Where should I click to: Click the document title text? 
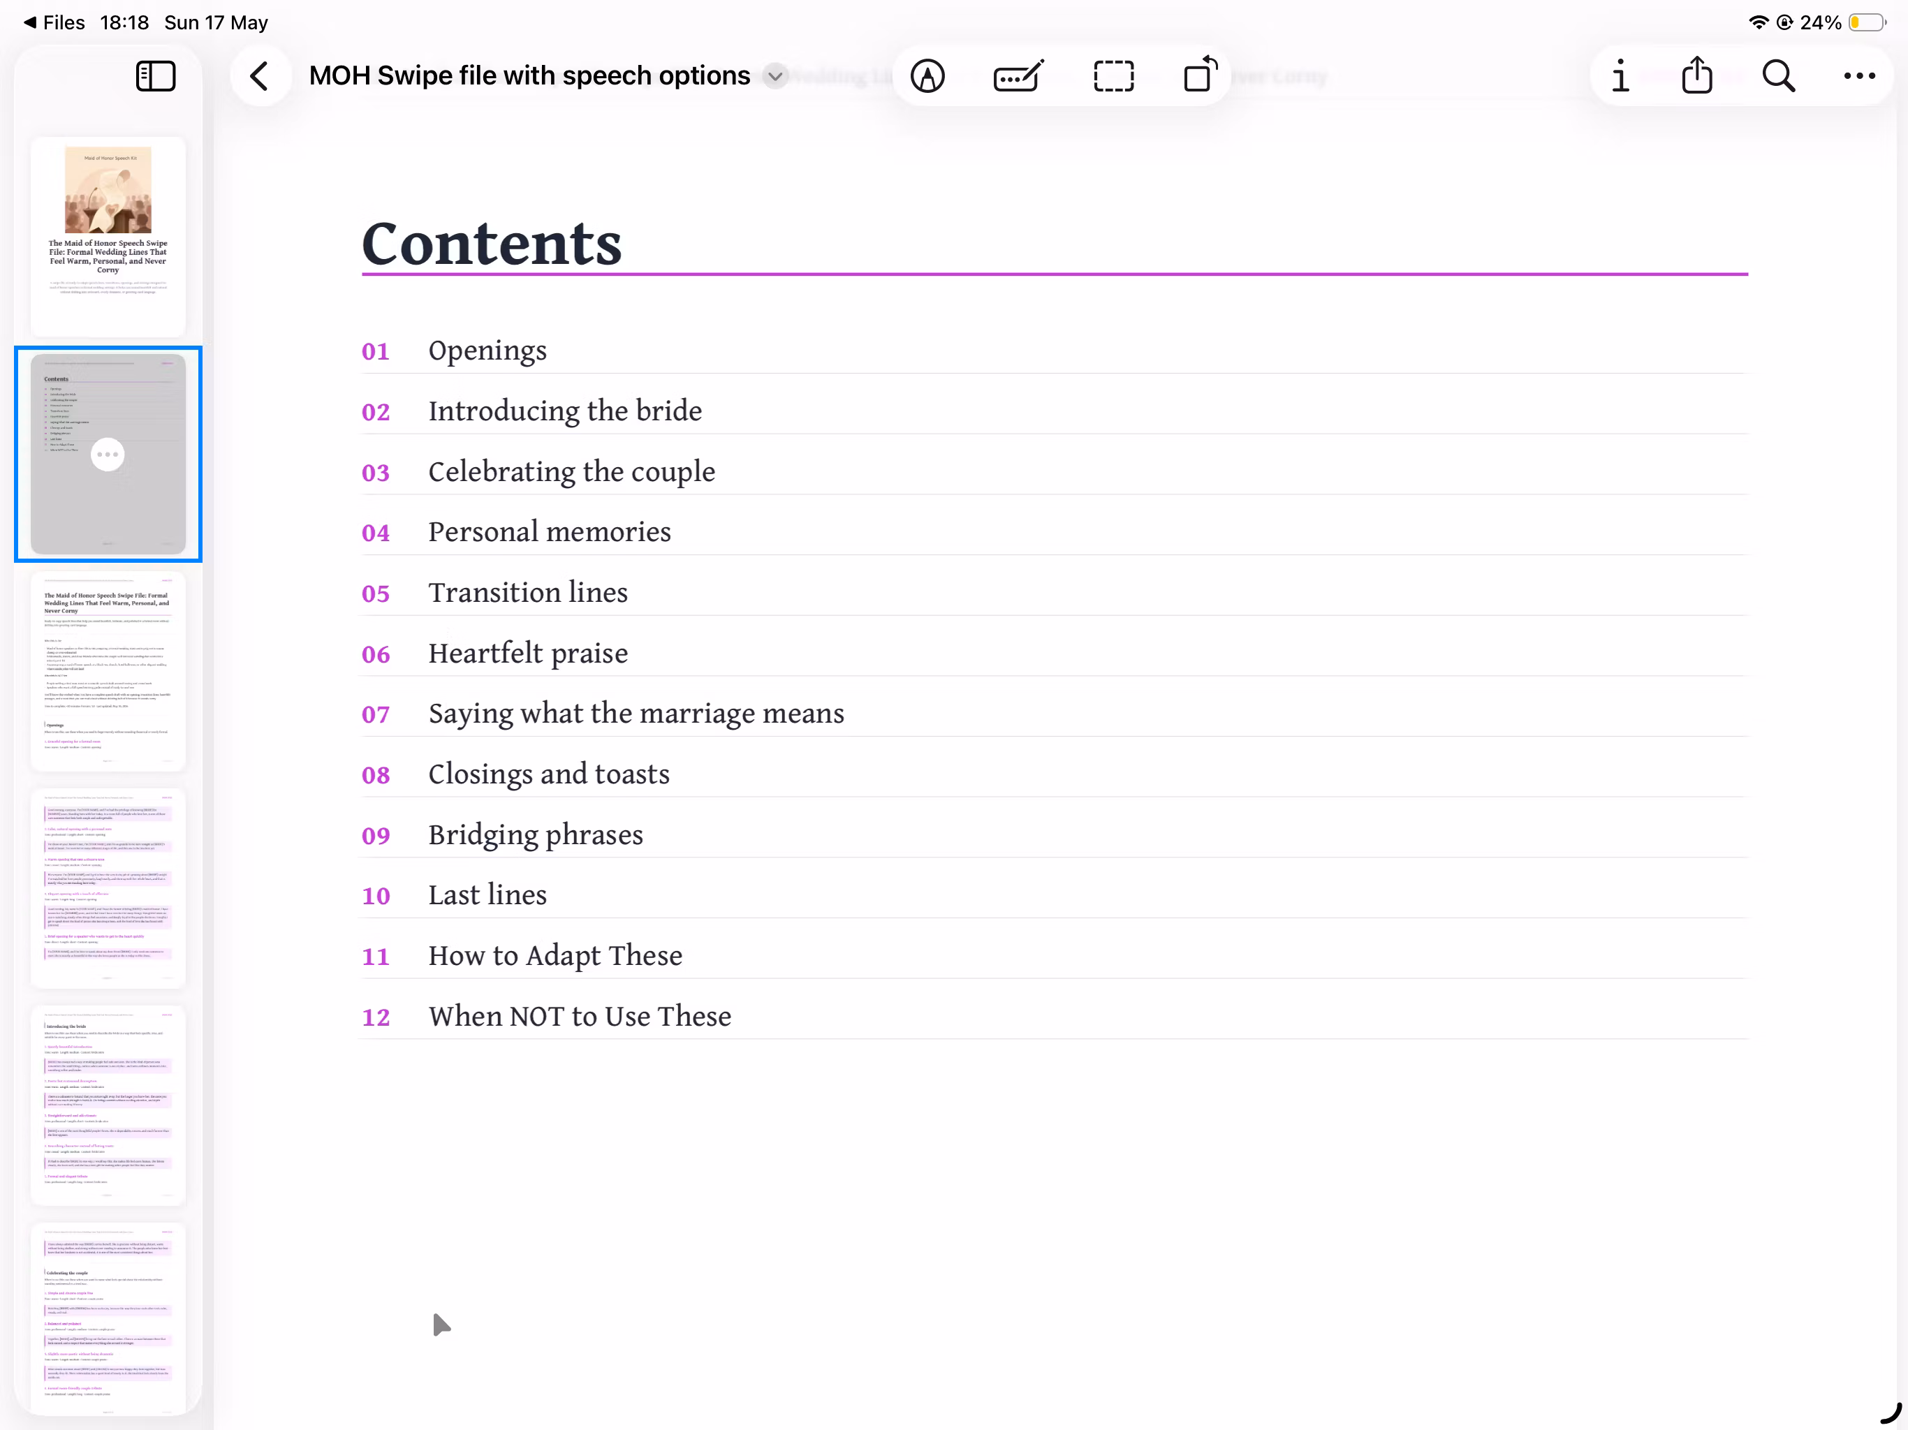tap(529, 76)
